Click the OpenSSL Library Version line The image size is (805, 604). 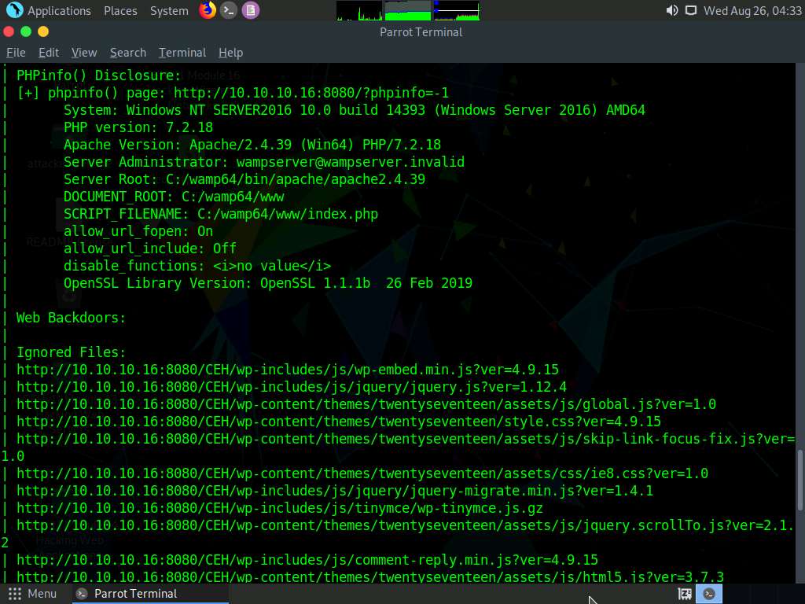(268, 283)
